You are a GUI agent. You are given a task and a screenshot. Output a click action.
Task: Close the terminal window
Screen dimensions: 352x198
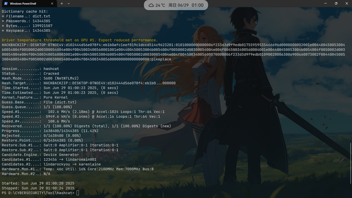click(346, 4)
